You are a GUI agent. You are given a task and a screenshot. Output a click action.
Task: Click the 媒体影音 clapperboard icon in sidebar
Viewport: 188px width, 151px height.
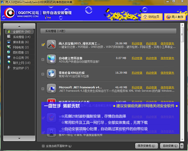pyautogui.click(x=9, y=42)
